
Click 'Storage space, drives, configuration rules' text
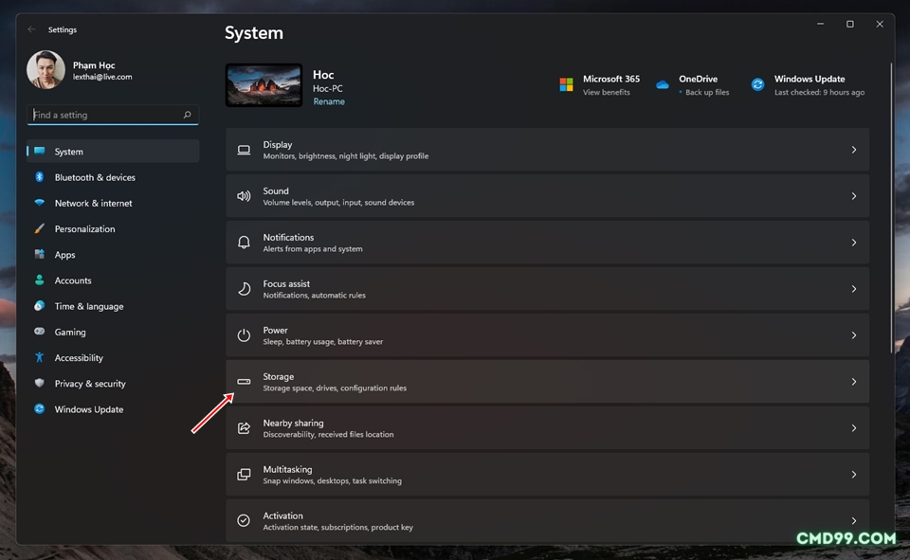coord(335,388)
